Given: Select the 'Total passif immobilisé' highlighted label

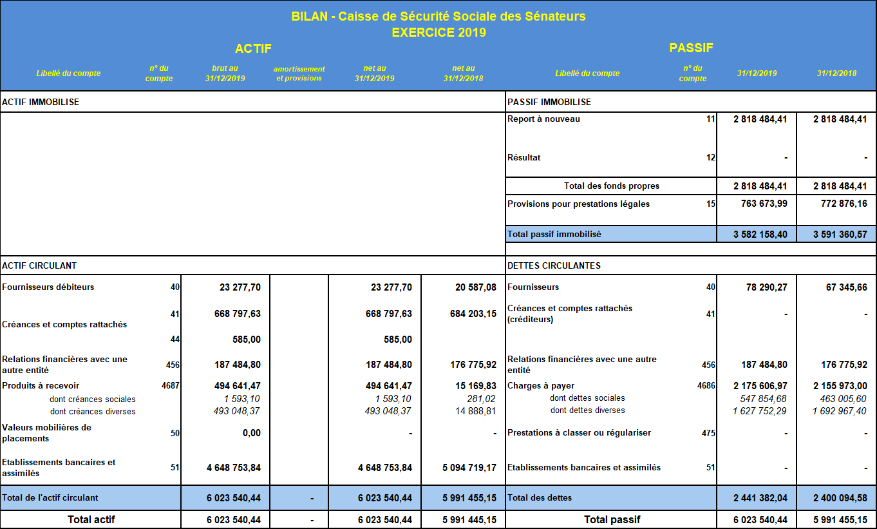Looking at the screenshot, I should [x=554, y=234].
